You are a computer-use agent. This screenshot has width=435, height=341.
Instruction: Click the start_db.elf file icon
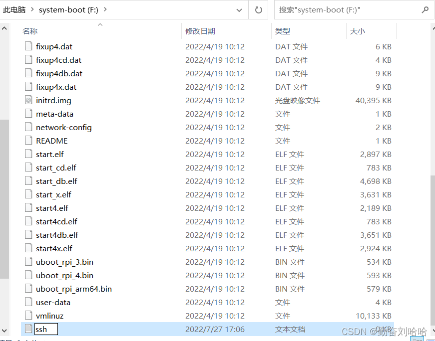pos(28,181)
